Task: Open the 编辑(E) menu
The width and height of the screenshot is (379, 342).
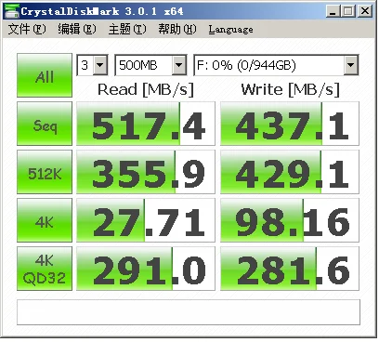Action: [77, 29]
